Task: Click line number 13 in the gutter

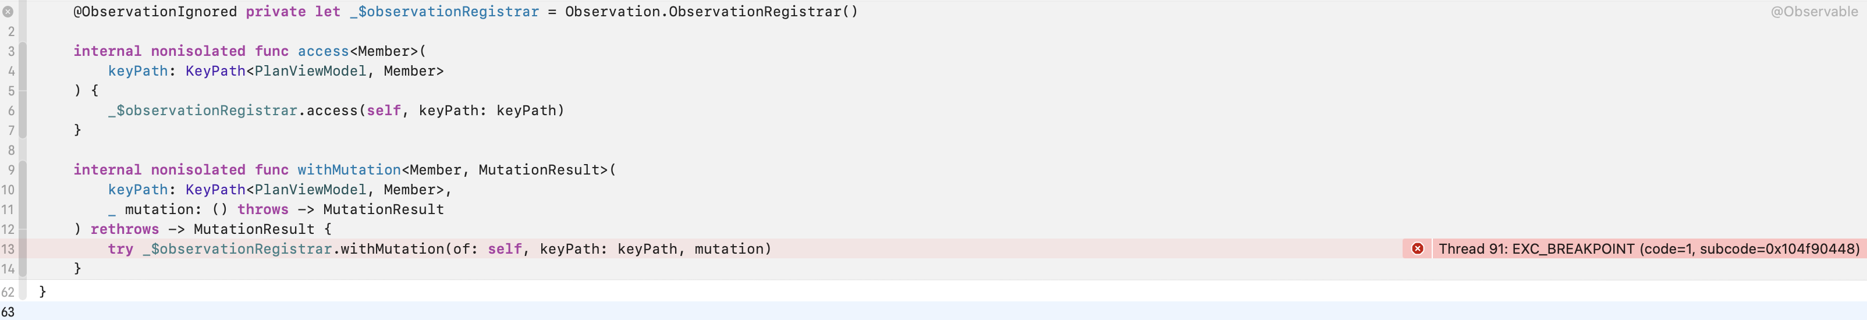Action: coord(8,249)
